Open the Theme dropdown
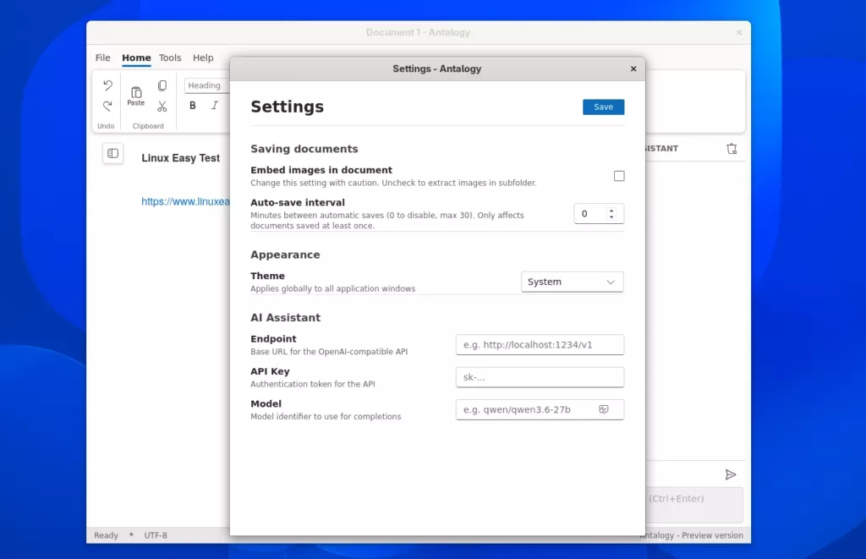 573,282
